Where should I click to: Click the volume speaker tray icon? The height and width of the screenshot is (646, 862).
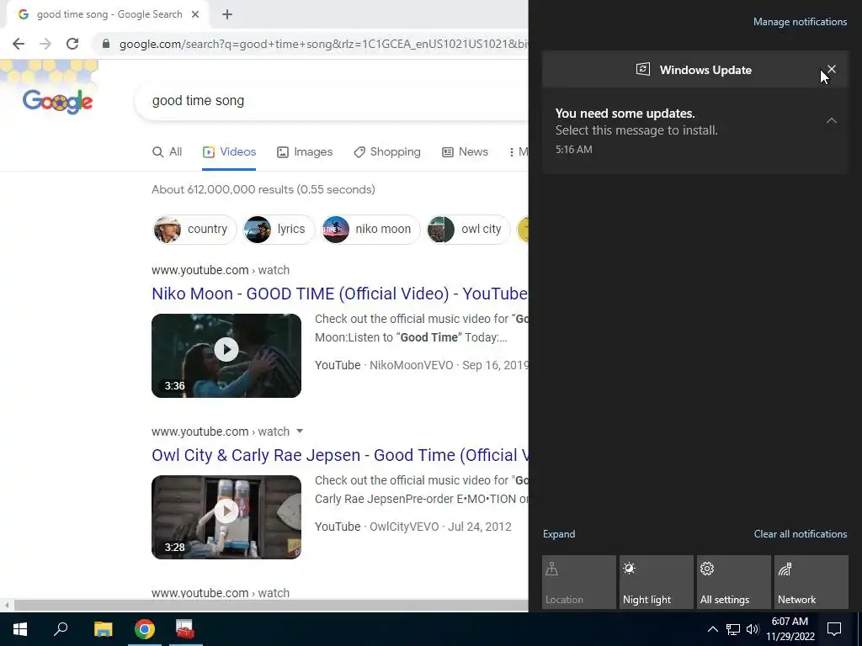pos(753,629)
